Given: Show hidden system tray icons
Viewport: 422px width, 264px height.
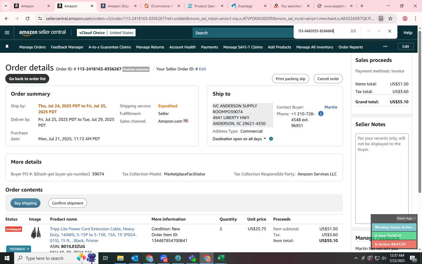Looking at the screenshot, I should tap(356, 258).
